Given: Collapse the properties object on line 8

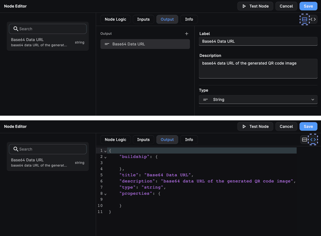Looking at the screenshot, I should click(105, 194).
